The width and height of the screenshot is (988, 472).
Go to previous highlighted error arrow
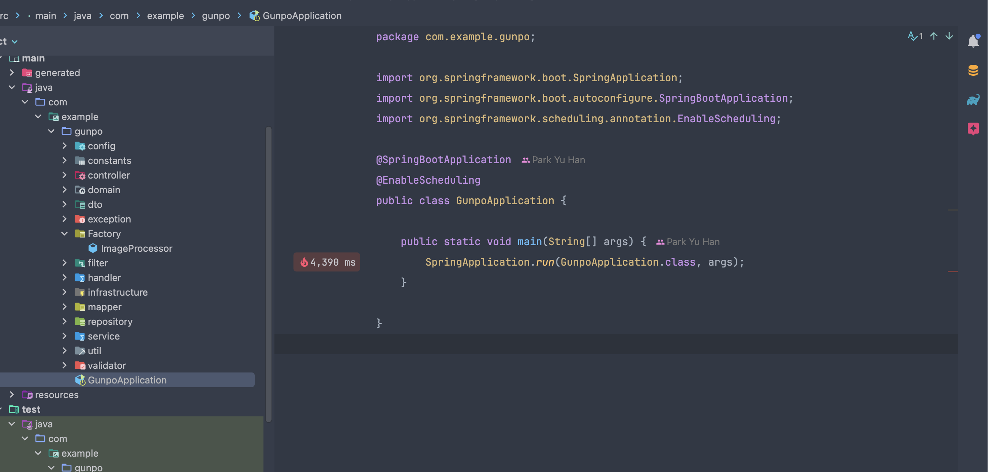coord(934,36)
